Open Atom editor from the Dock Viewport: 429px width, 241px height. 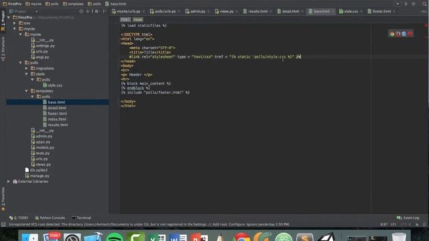[x=284, y=237]
